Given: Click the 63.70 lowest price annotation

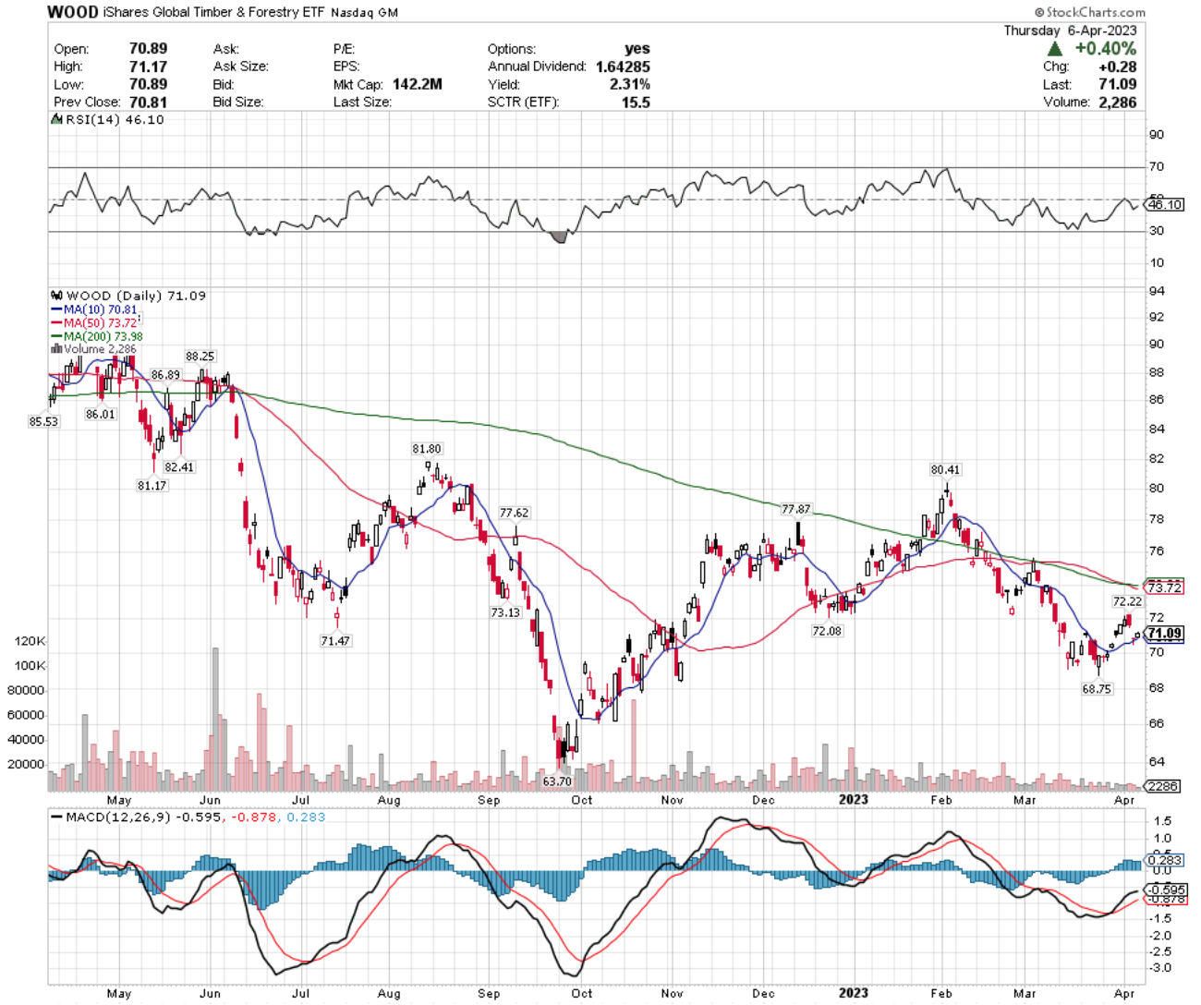Looking at the screenshot, I should tap(557, 781).
